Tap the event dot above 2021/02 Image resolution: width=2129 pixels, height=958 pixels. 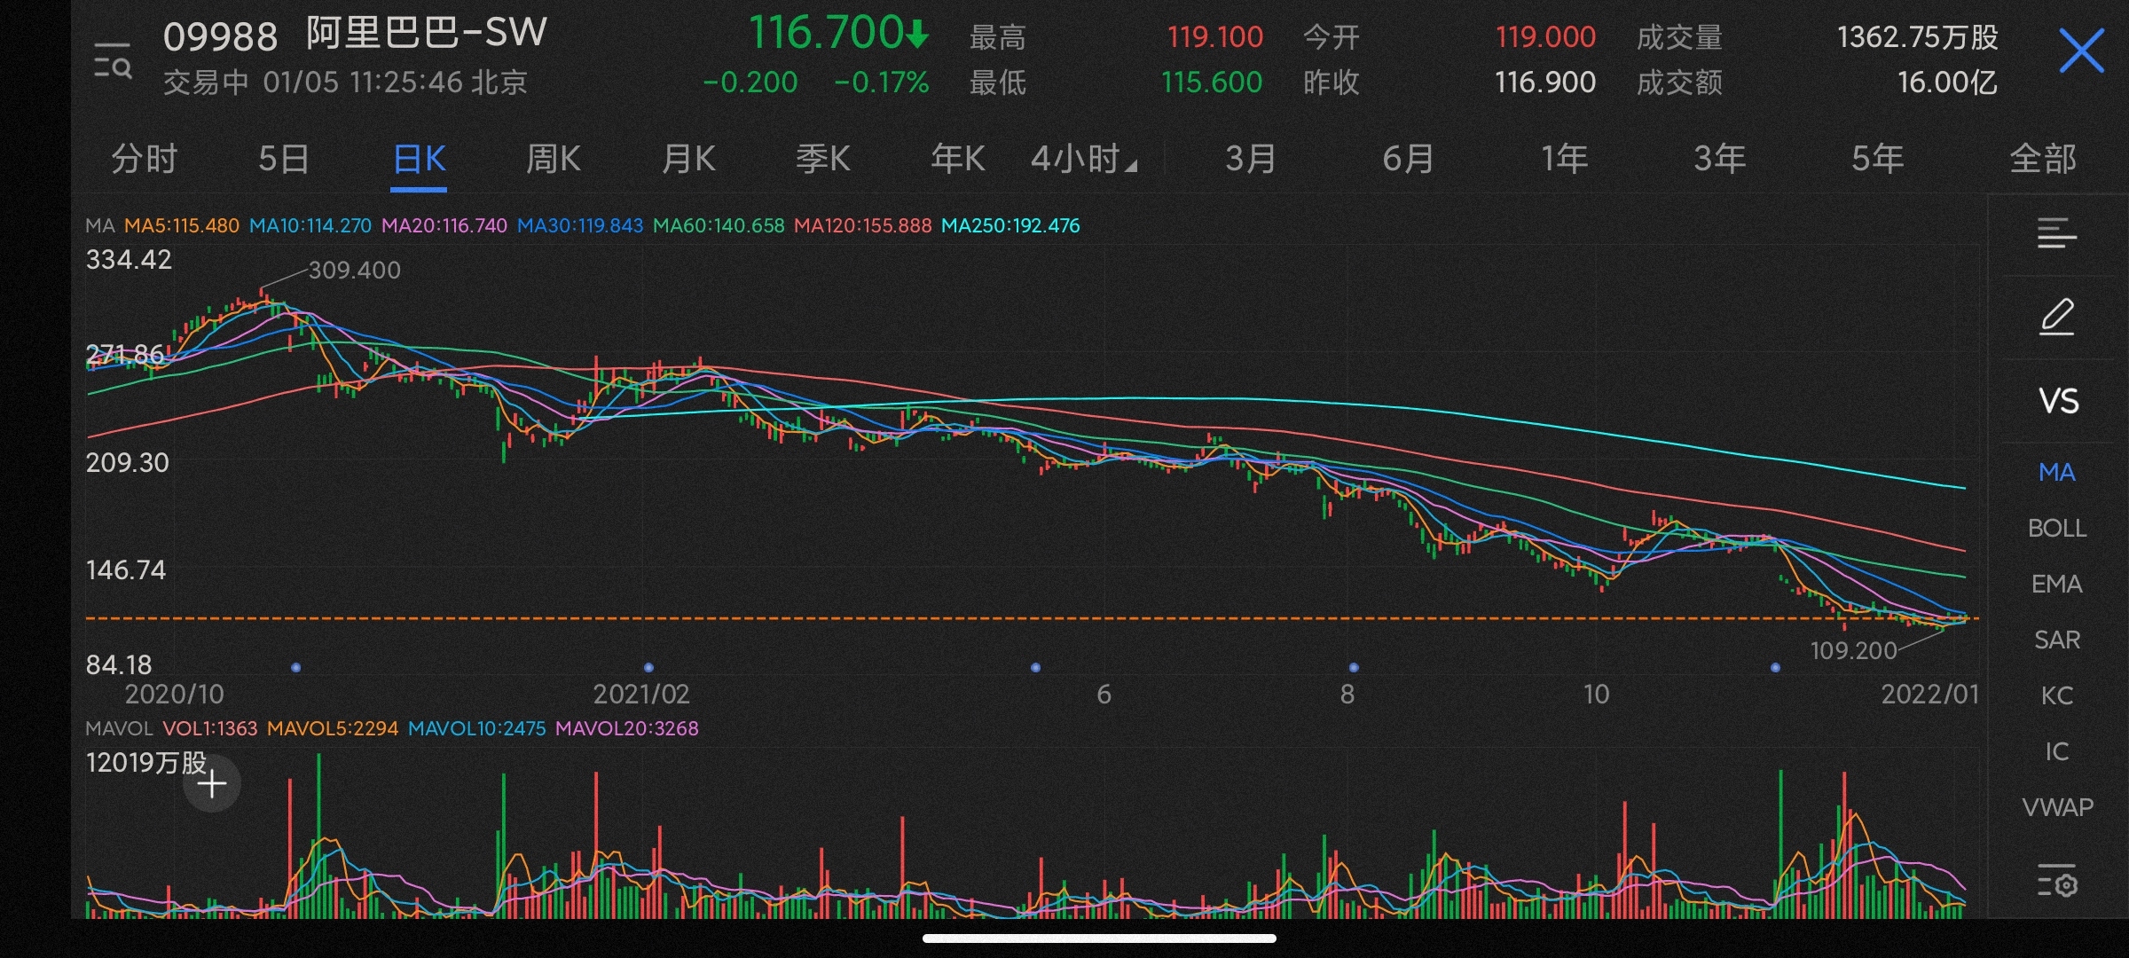point(648,667)
